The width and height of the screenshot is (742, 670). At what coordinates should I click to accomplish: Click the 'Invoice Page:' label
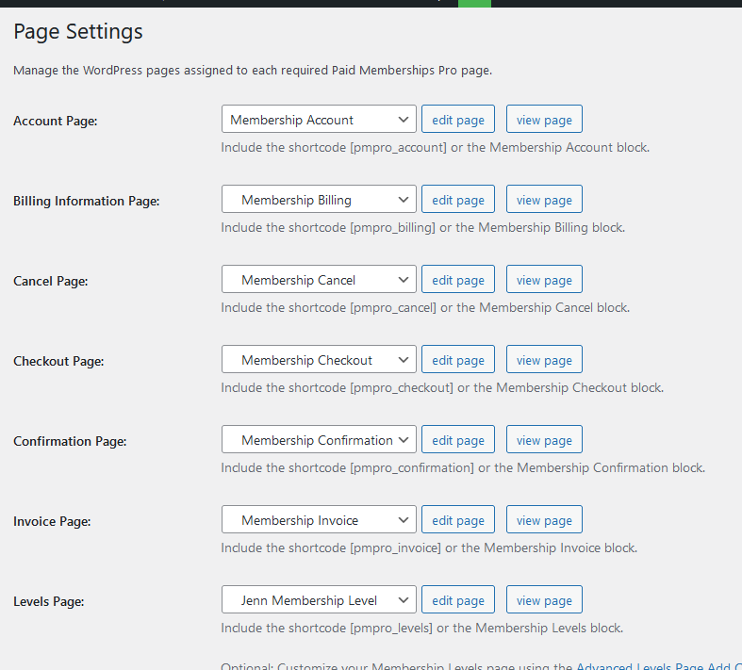pos(52,521)
